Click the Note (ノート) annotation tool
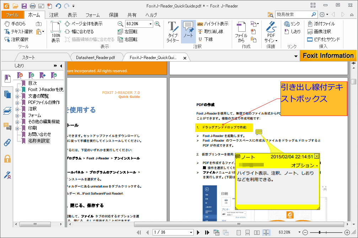Image resolution: width=358 pixels, height=238 pixels. click(188, 31)
